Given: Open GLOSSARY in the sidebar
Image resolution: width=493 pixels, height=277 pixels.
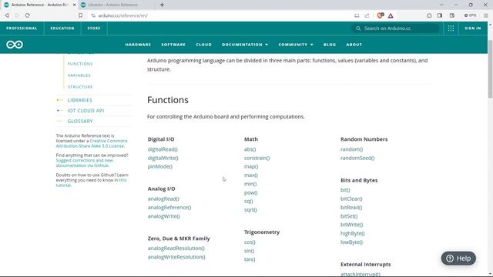Looking at the screenshot, I should pos(80,122).
